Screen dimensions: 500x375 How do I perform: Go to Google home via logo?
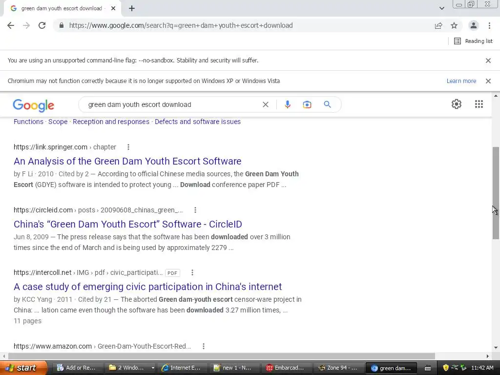[x=34, y=105]
